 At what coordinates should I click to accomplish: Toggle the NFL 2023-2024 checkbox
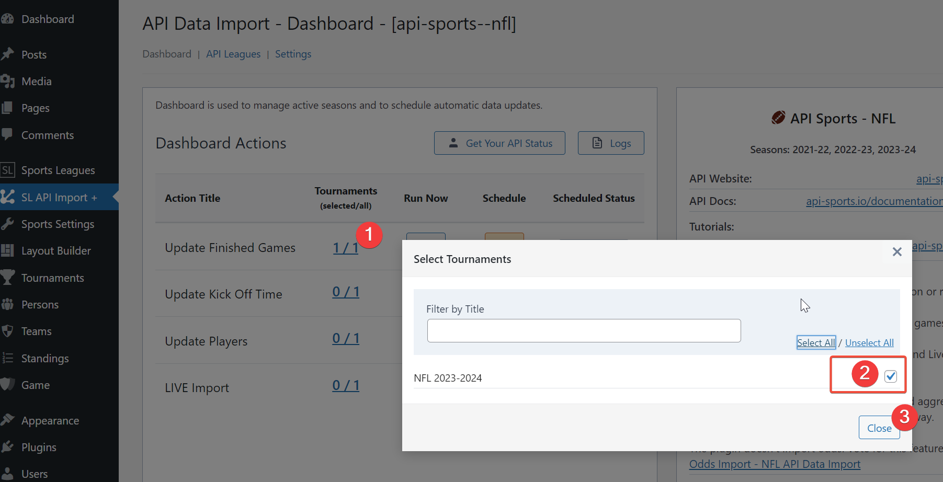(x=891, y=376)
